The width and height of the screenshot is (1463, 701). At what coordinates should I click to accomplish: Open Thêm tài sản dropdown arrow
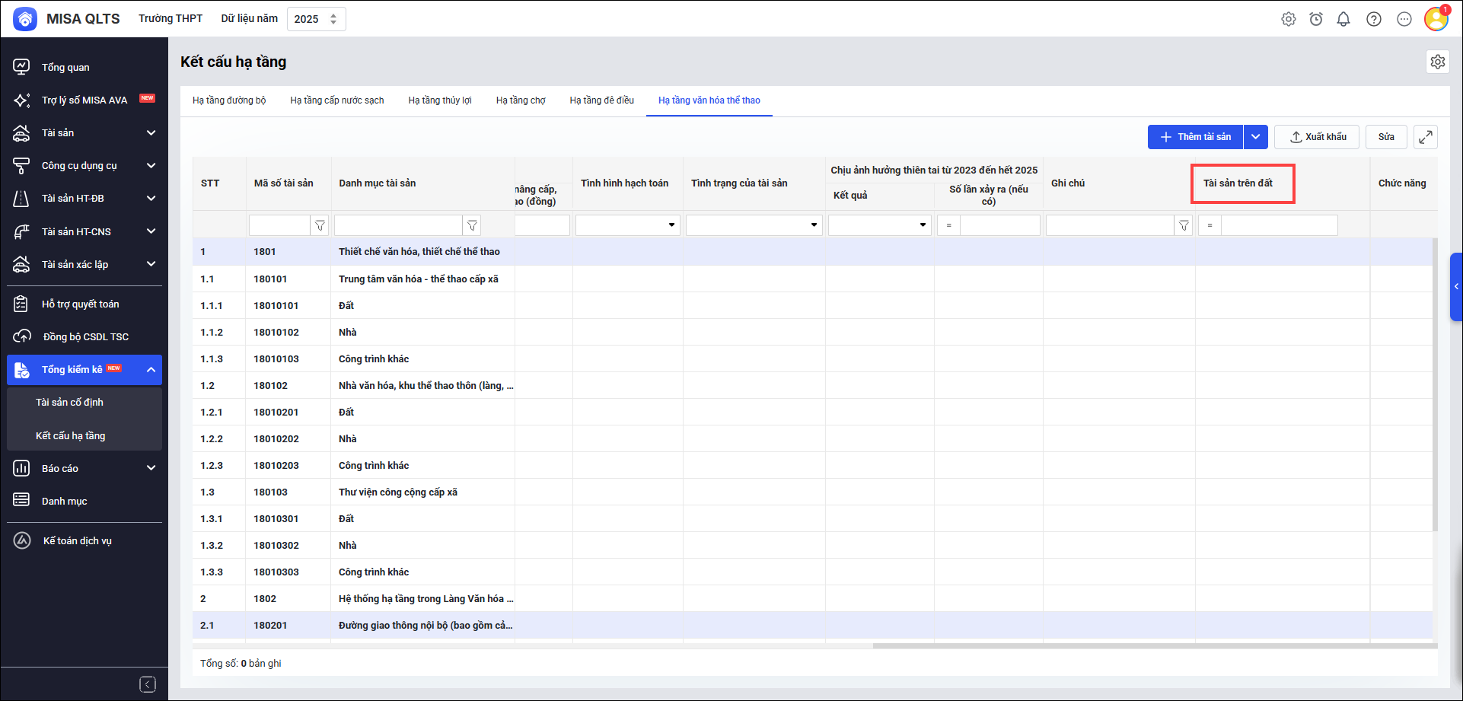click(x=1255, y=137)
